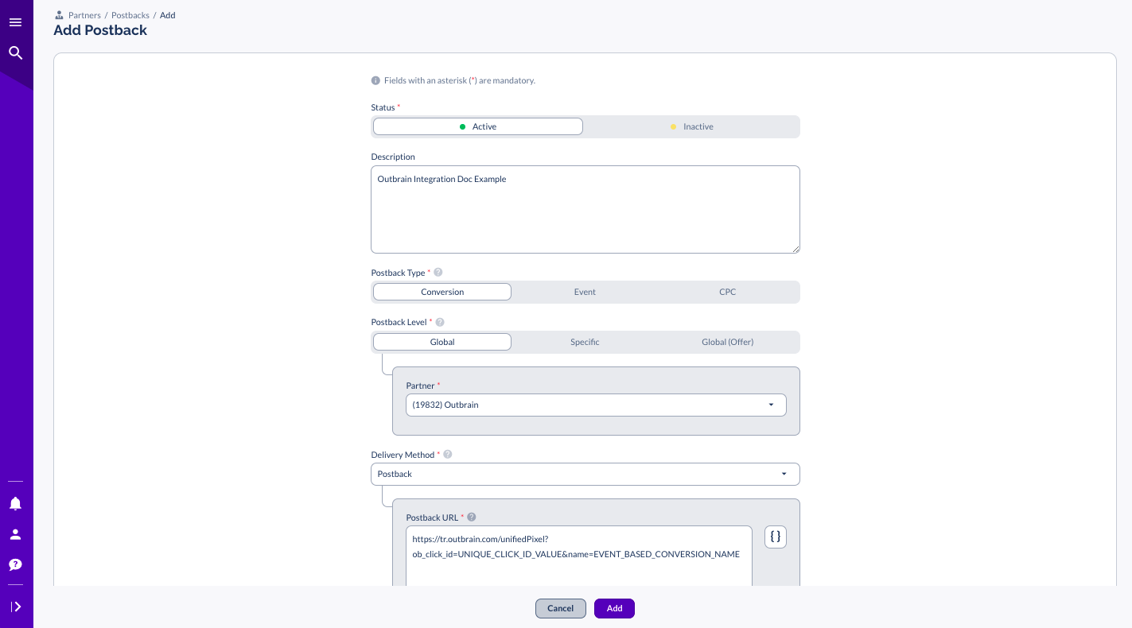
Task: Open the curly braces macros button
Action: click(x=776, y=537)
